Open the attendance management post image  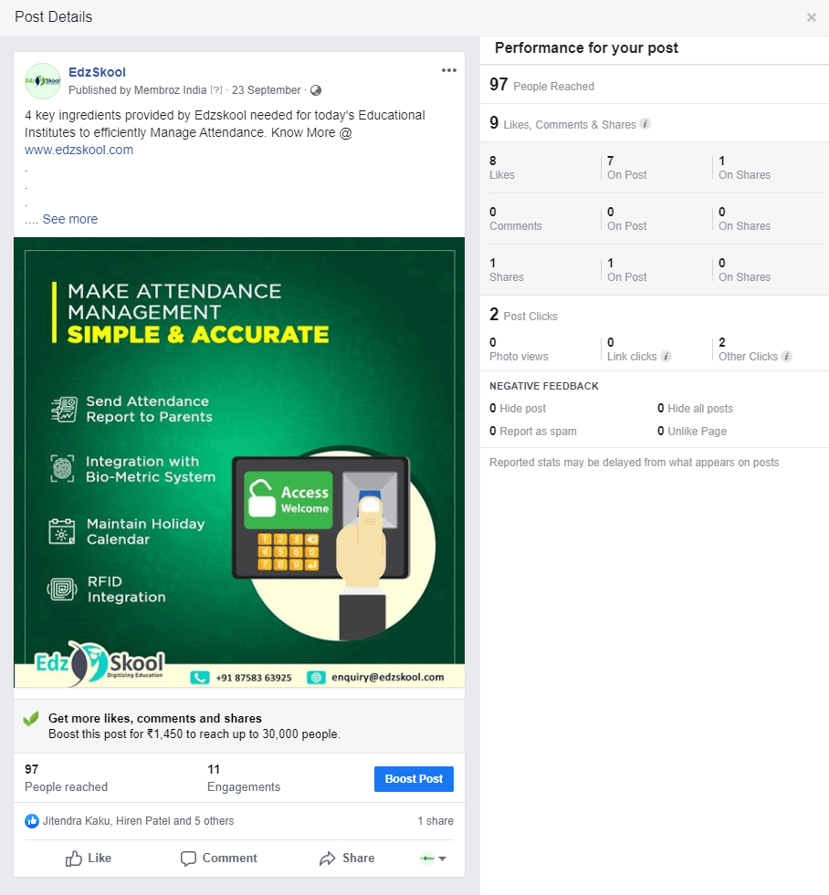coord(239,463)
